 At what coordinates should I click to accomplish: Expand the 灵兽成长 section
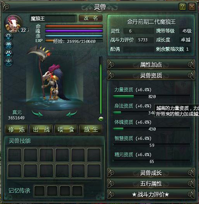[x=151, y=173]
